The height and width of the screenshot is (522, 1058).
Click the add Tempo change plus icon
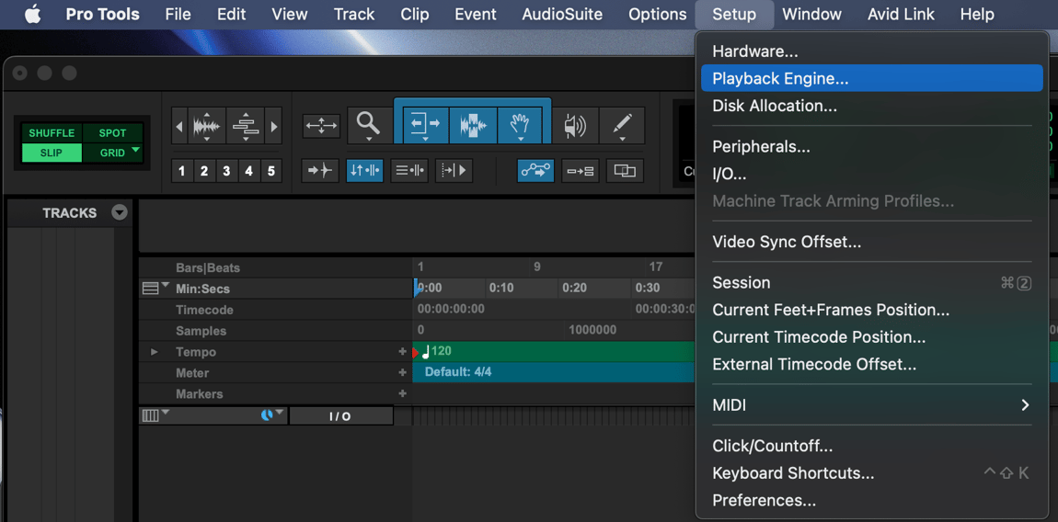(x=402, y=351)
